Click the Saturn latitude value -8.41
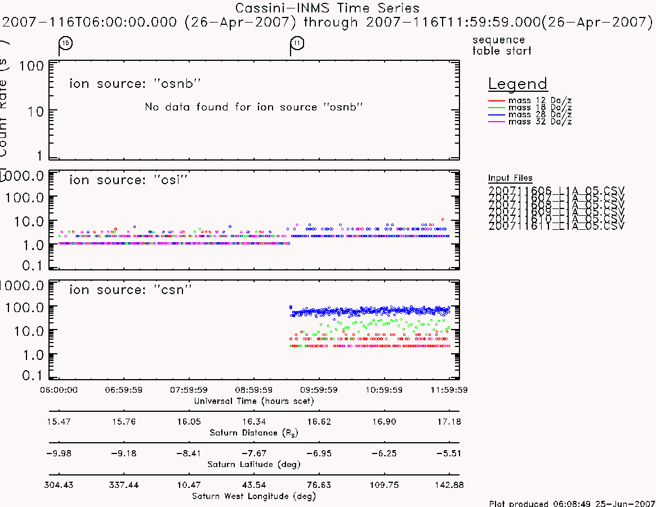This screenshot has width=656, height=507. (x=189, y=453)
